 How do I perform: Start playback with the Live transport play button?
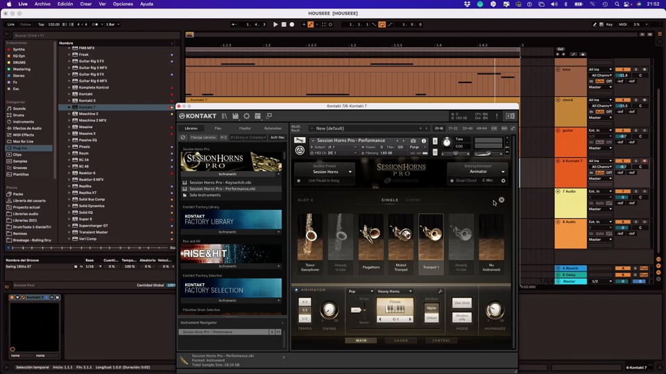tap(275, 25)
